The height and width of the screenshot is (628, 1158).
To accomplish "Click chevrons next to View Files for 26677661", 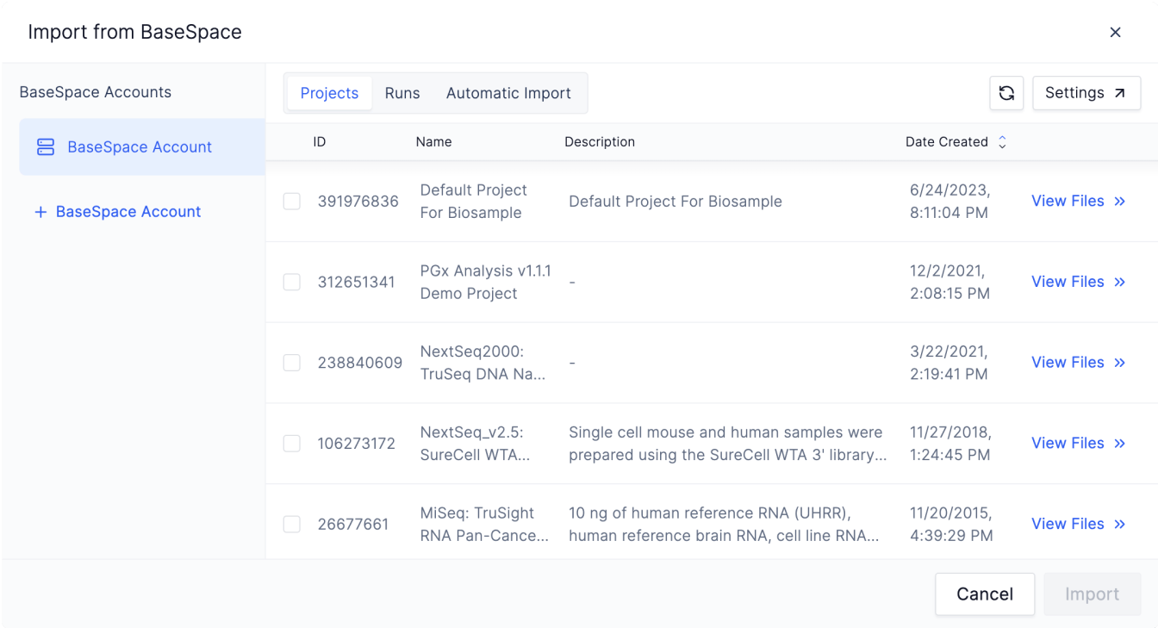I will (1119, 524).
